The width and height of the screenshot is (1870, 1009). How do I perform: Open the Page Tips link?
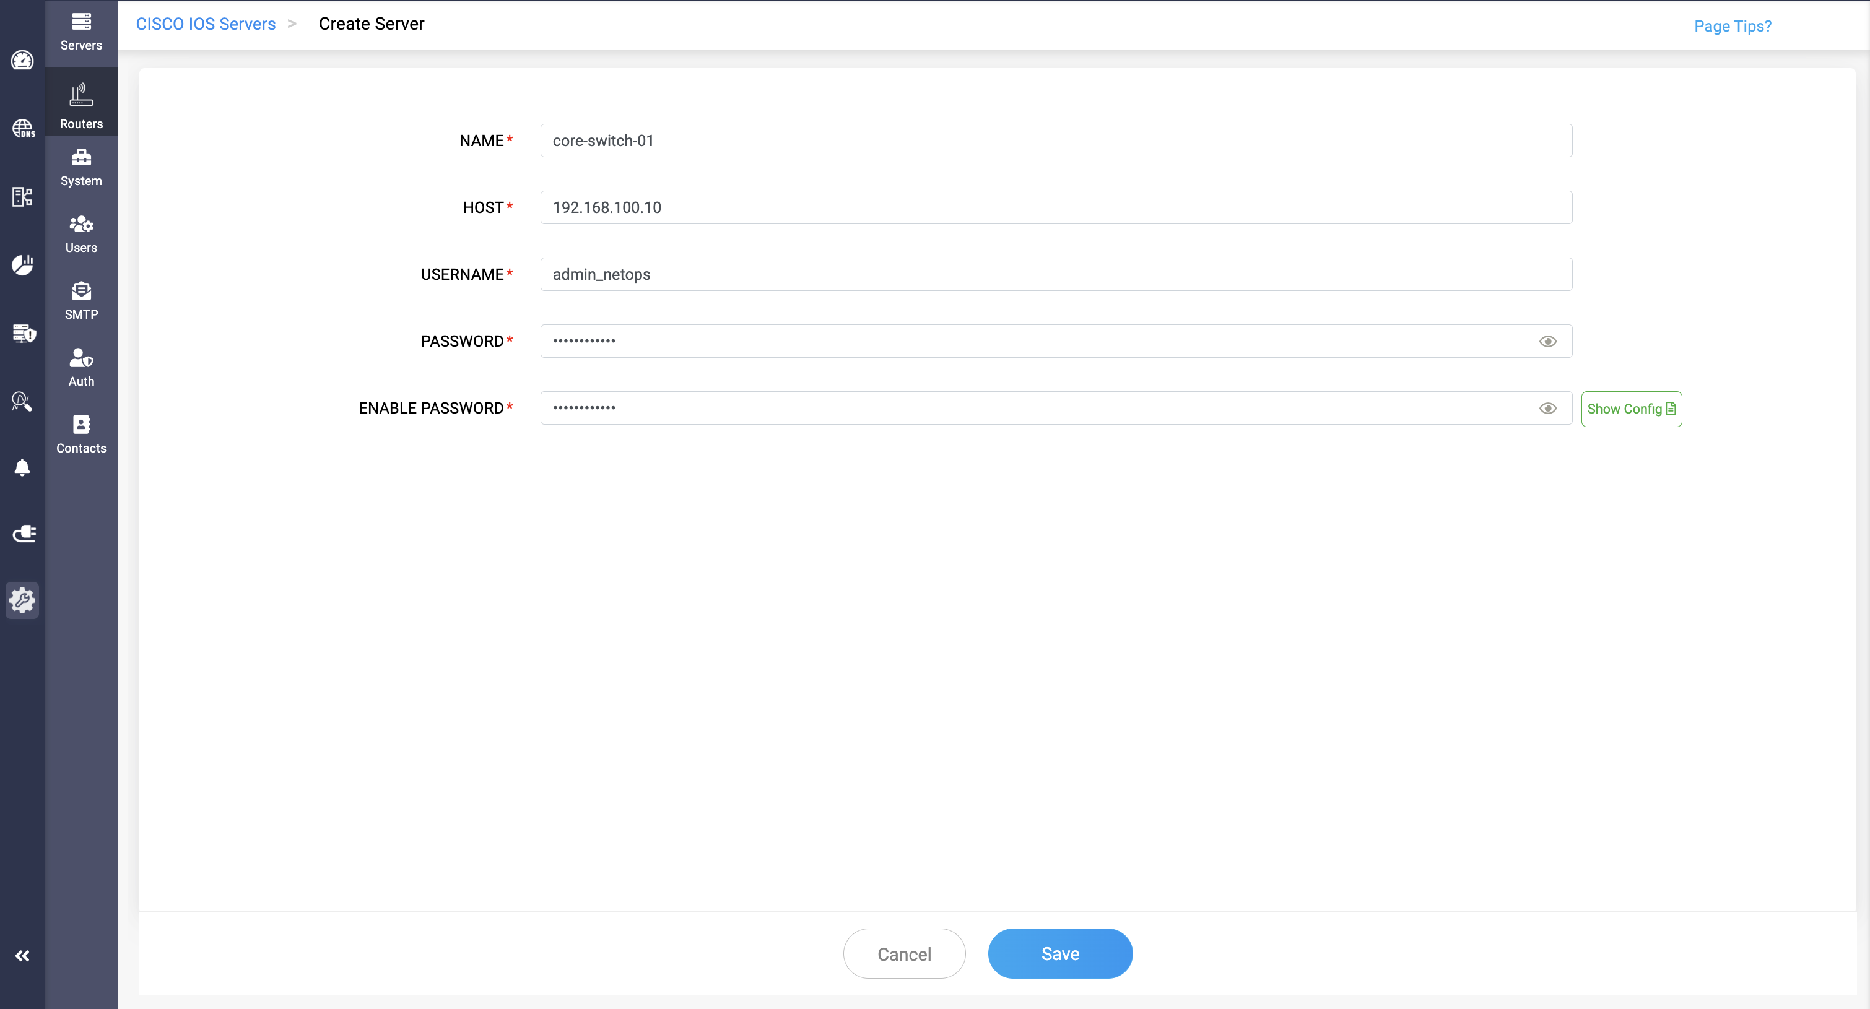click(1732, 26)
